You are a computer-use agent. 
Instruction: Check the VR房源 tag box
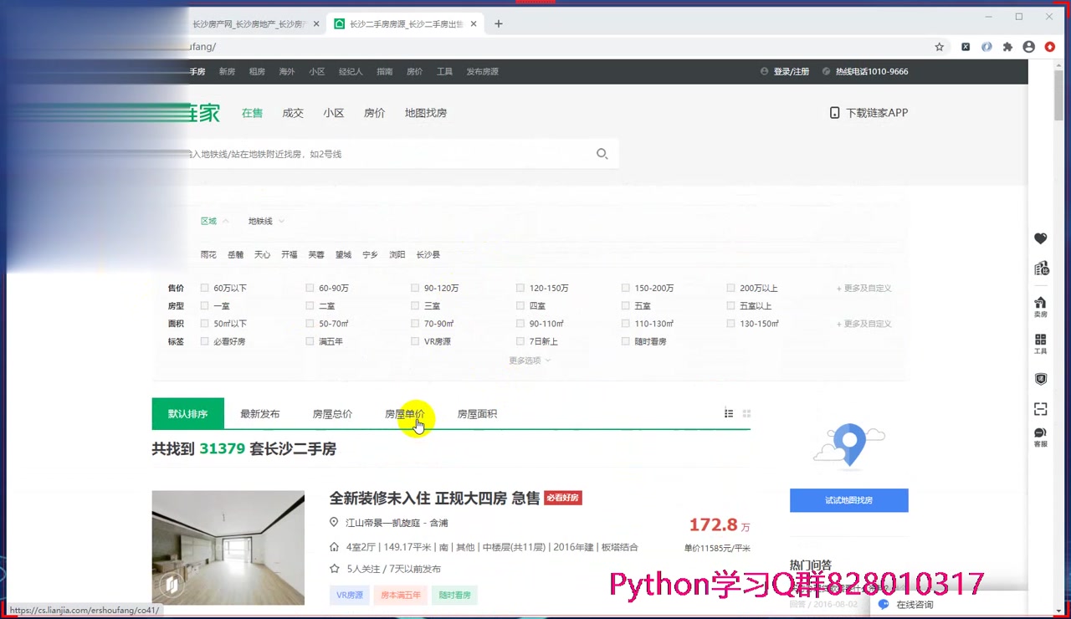[x=415, y=341]
